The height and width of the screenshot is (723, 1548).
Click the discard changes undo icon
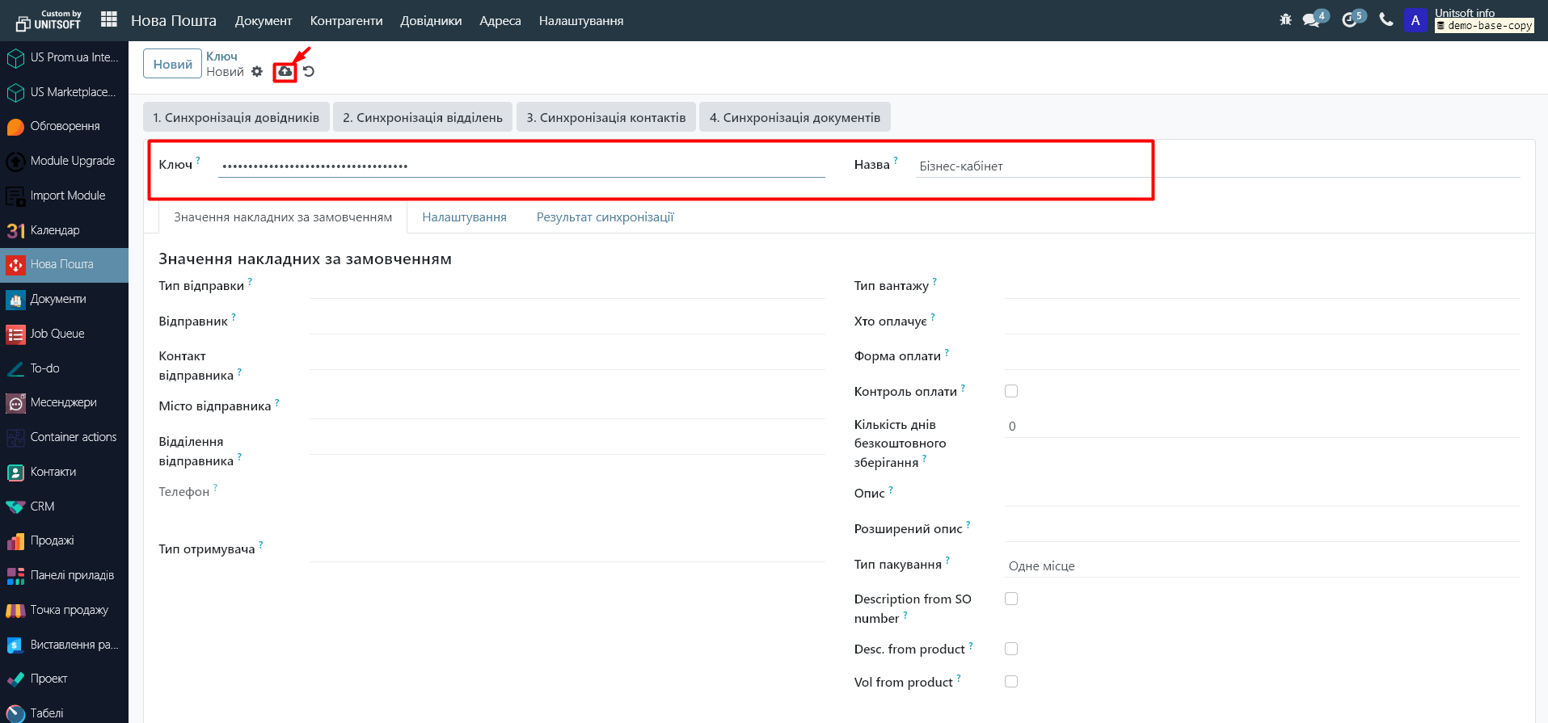(x=309, y=72)
